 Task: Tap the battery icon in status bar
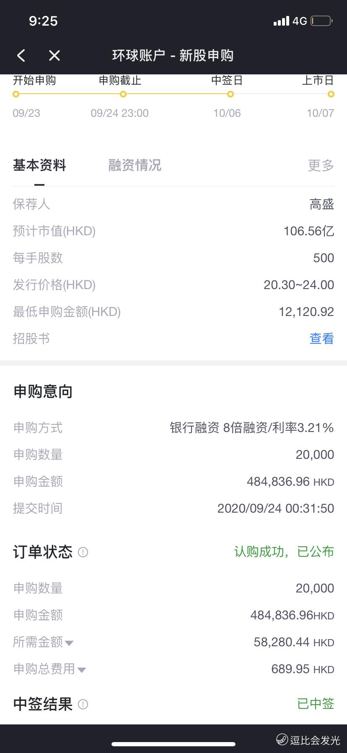click(x=321, y=21)
